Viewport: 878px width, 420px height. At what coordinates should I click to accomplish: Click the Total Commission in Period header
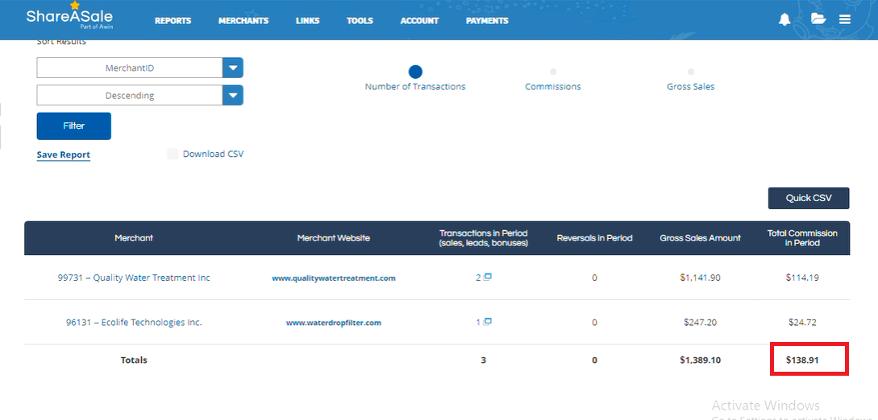click(802, 238)
